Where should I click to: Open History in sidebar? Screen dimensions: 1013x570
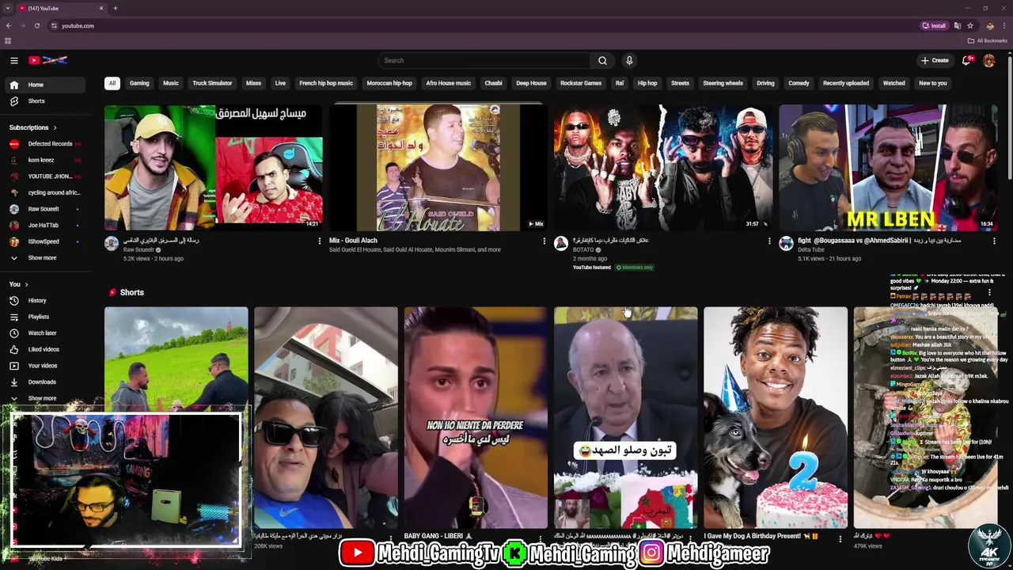(46, 301)
